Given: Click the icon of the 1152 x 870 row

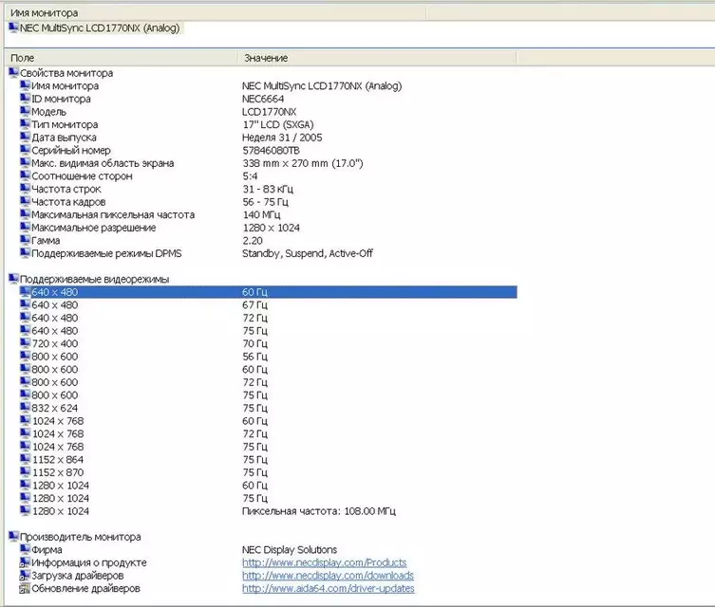Looking at the screenshot, I should pyautogui.click(x=25, y=471).
